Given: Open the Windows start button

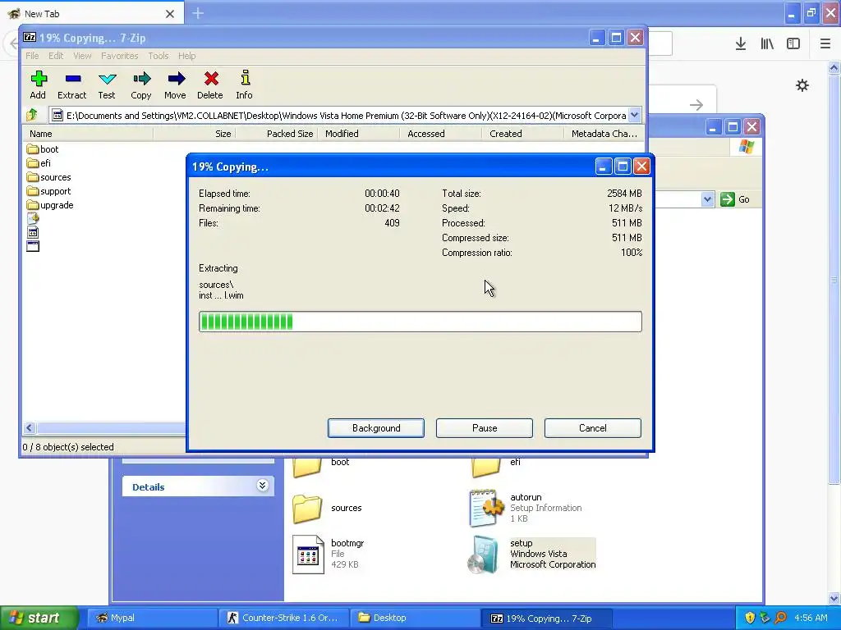Looking at the screenshot, I should [39, 618].
